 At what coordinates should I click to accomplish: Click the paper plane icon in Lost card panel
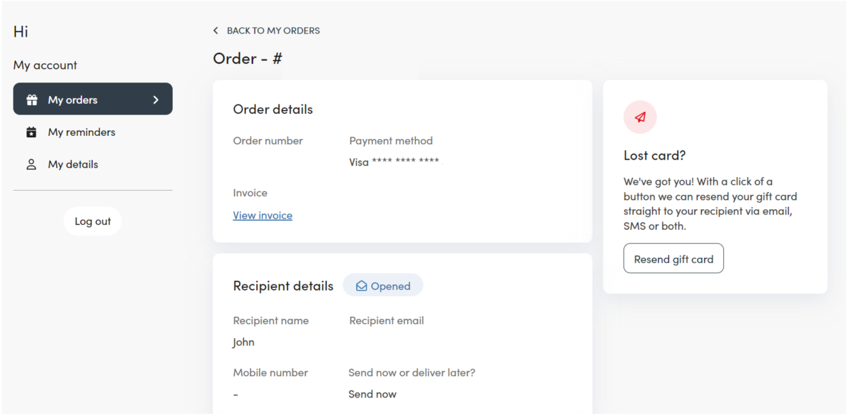pyautogui.click(x=640, y=117)
